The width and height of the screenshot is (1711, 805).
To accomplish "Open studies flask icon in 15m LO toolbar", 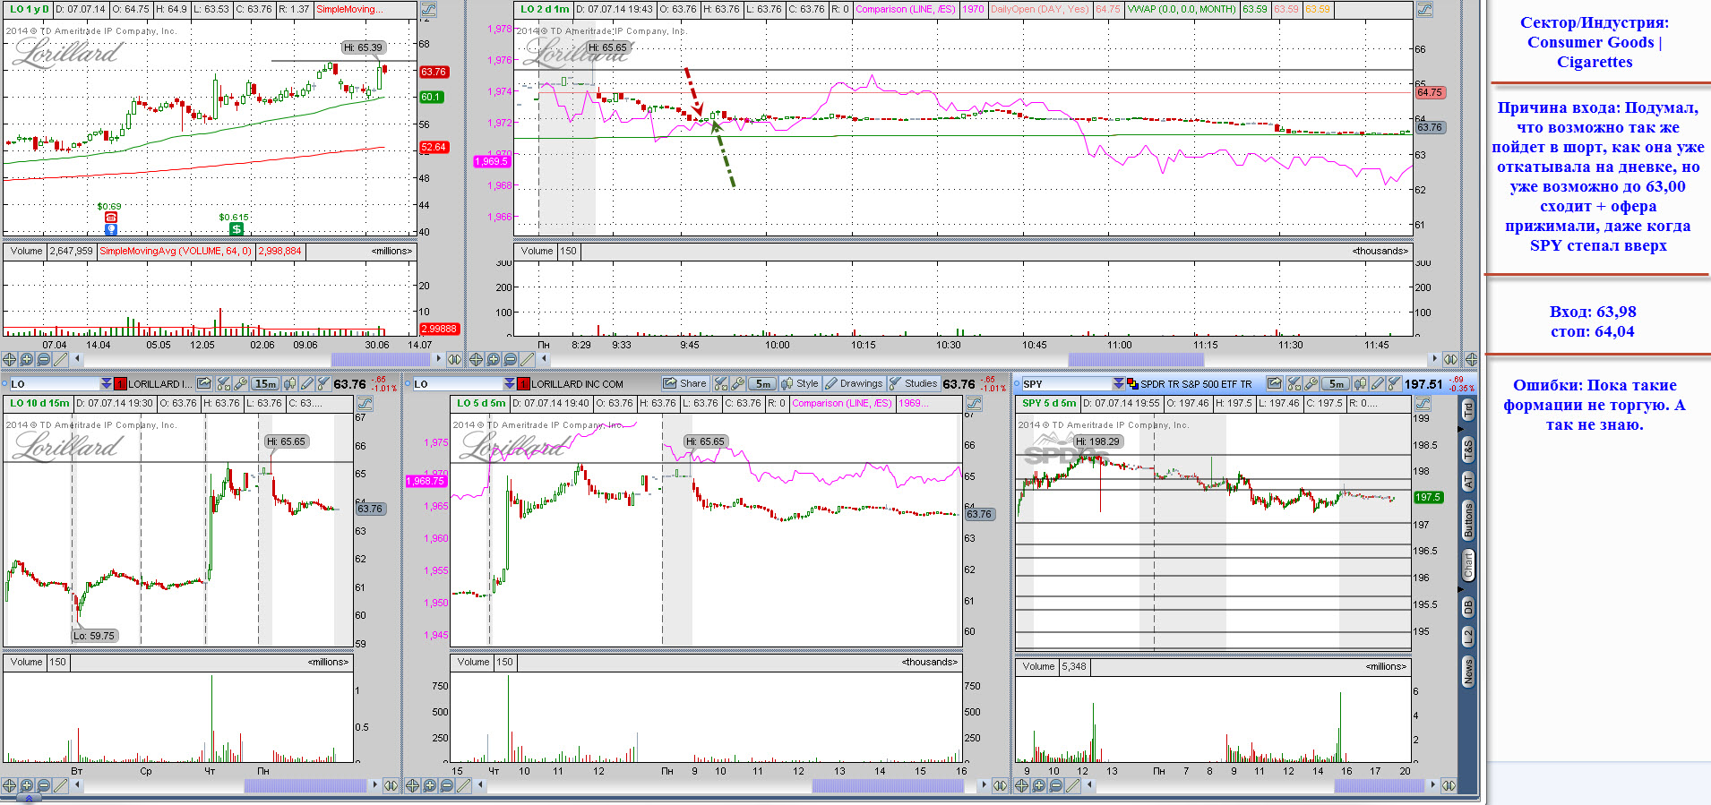I will (323, 383).
